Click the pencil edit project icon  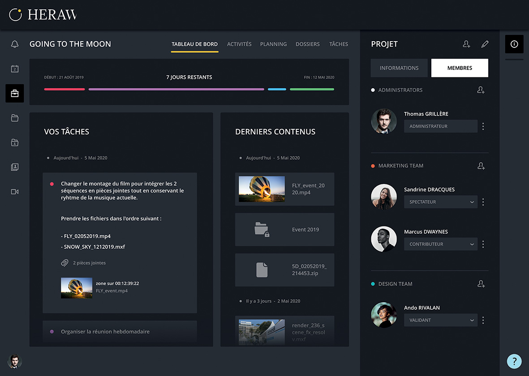pyautogui.click(x=485, y=44)
